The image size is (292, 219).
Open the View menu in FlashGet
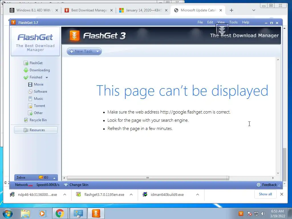click(x=221, y=22)
